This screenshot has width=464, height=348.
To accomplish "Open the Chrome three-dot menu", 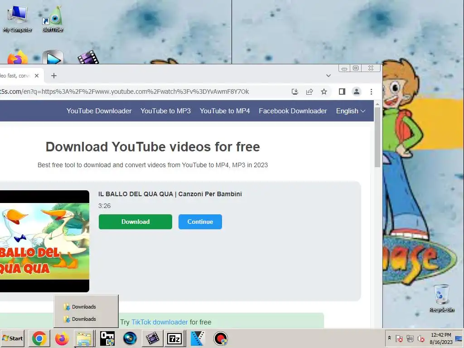I will (x=371, y=92).
